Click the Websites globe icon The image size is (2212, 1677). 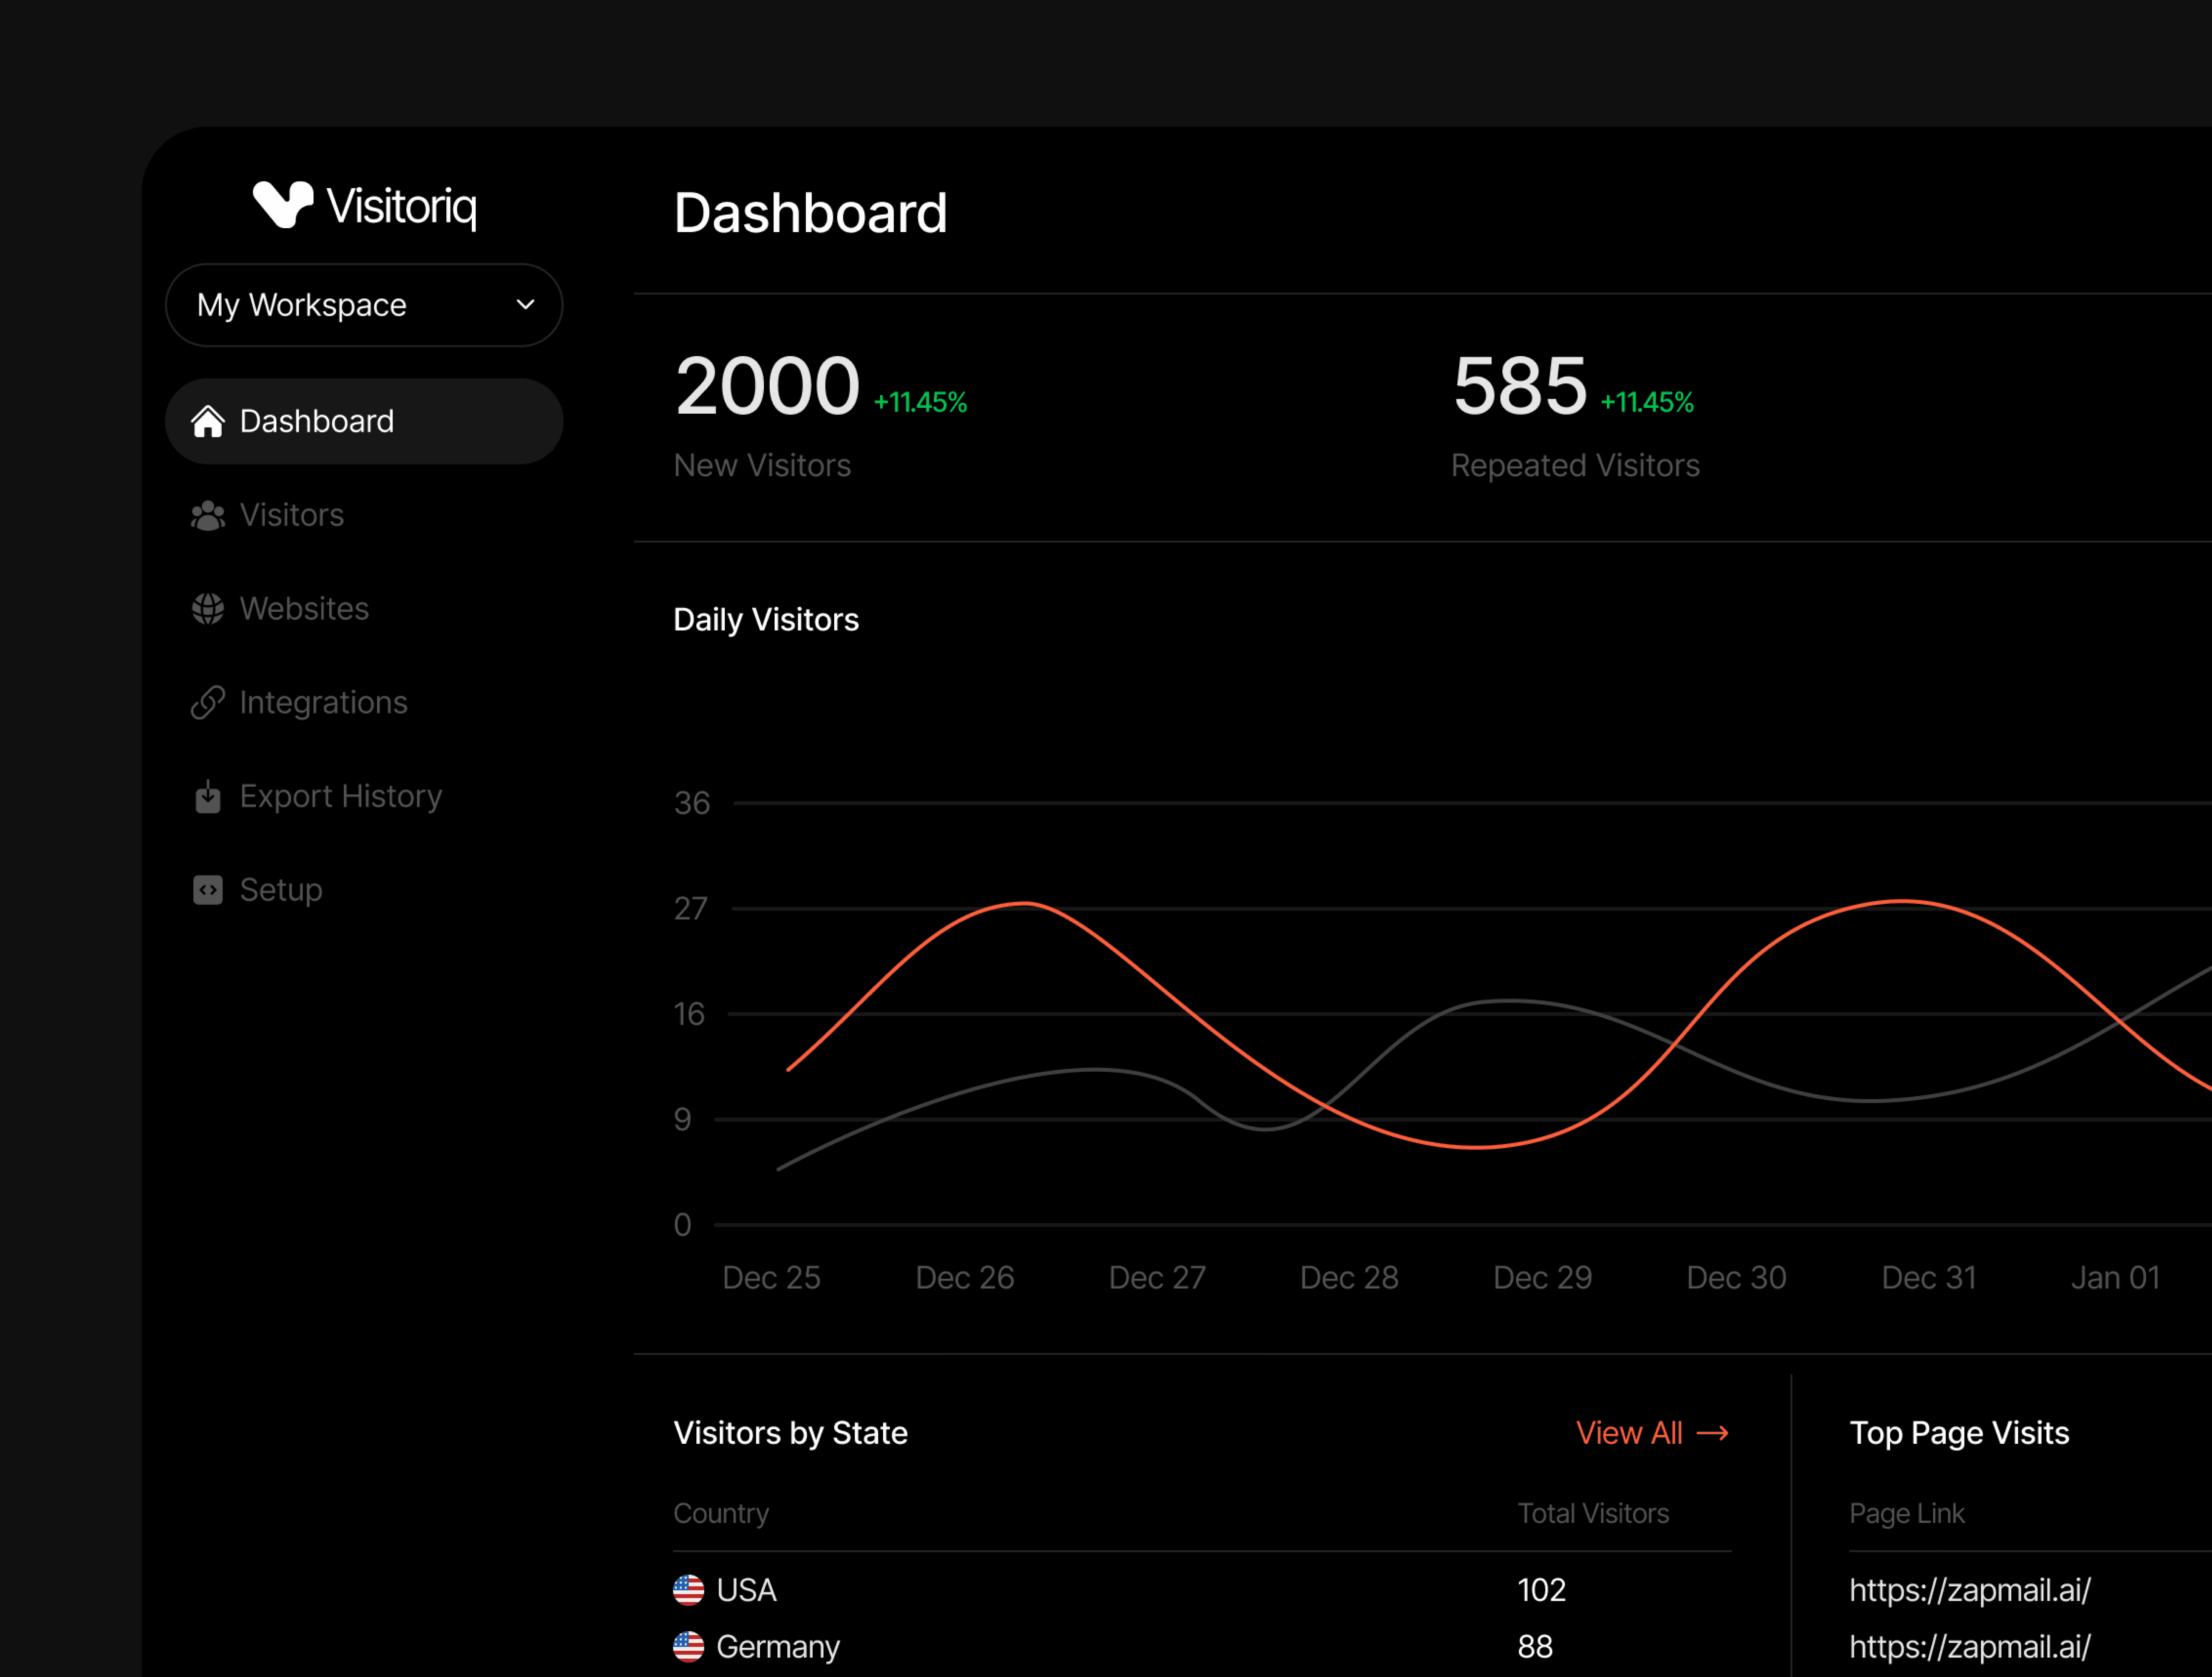click(208, 609)
